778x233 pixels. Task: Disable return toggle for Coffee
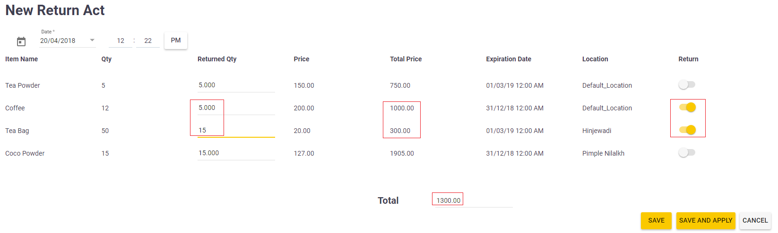coord(687,108)
